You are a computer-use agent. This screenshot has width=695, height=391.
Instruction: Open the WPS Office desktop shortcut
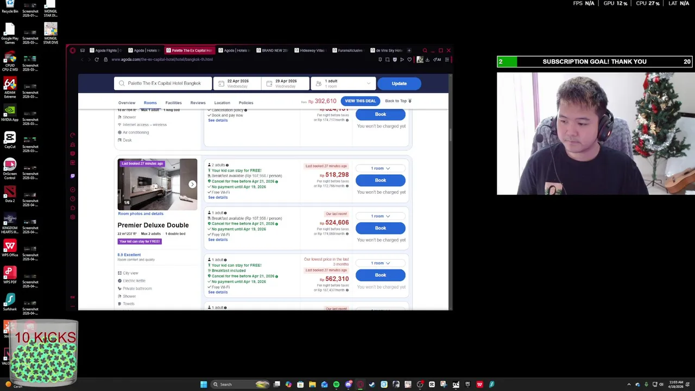point(10,249)
